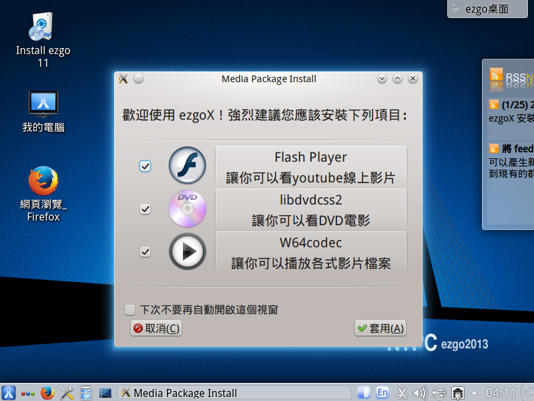Enable 下次不要再自動開啟這個視窗 checkbox
This screenshot has width=534, height=401.
tap(129, 309)
